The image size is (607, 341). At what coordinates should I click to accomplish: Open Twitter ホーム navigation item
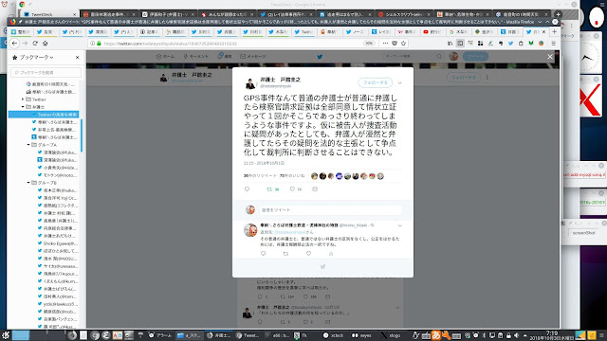point(165,57)
